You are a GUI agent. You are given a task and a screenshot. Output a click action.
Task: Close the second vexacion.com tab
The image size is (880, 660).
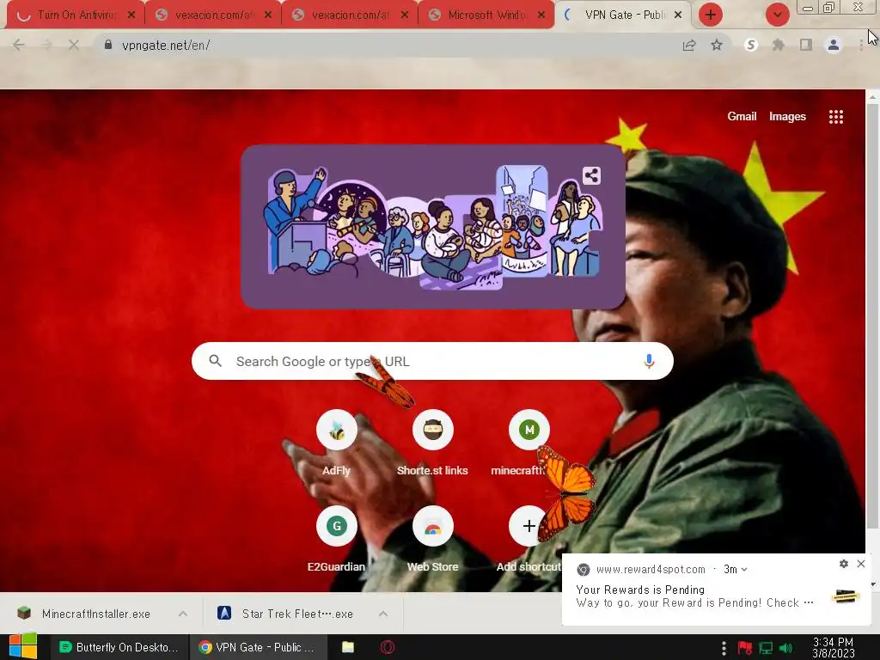click(405, 15)
